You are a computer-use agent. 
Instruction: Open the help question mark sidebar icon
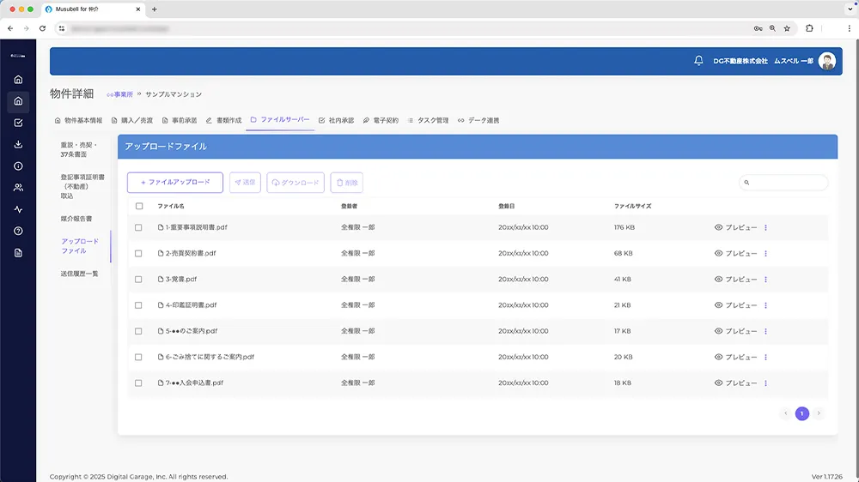(x=18, y=231)
